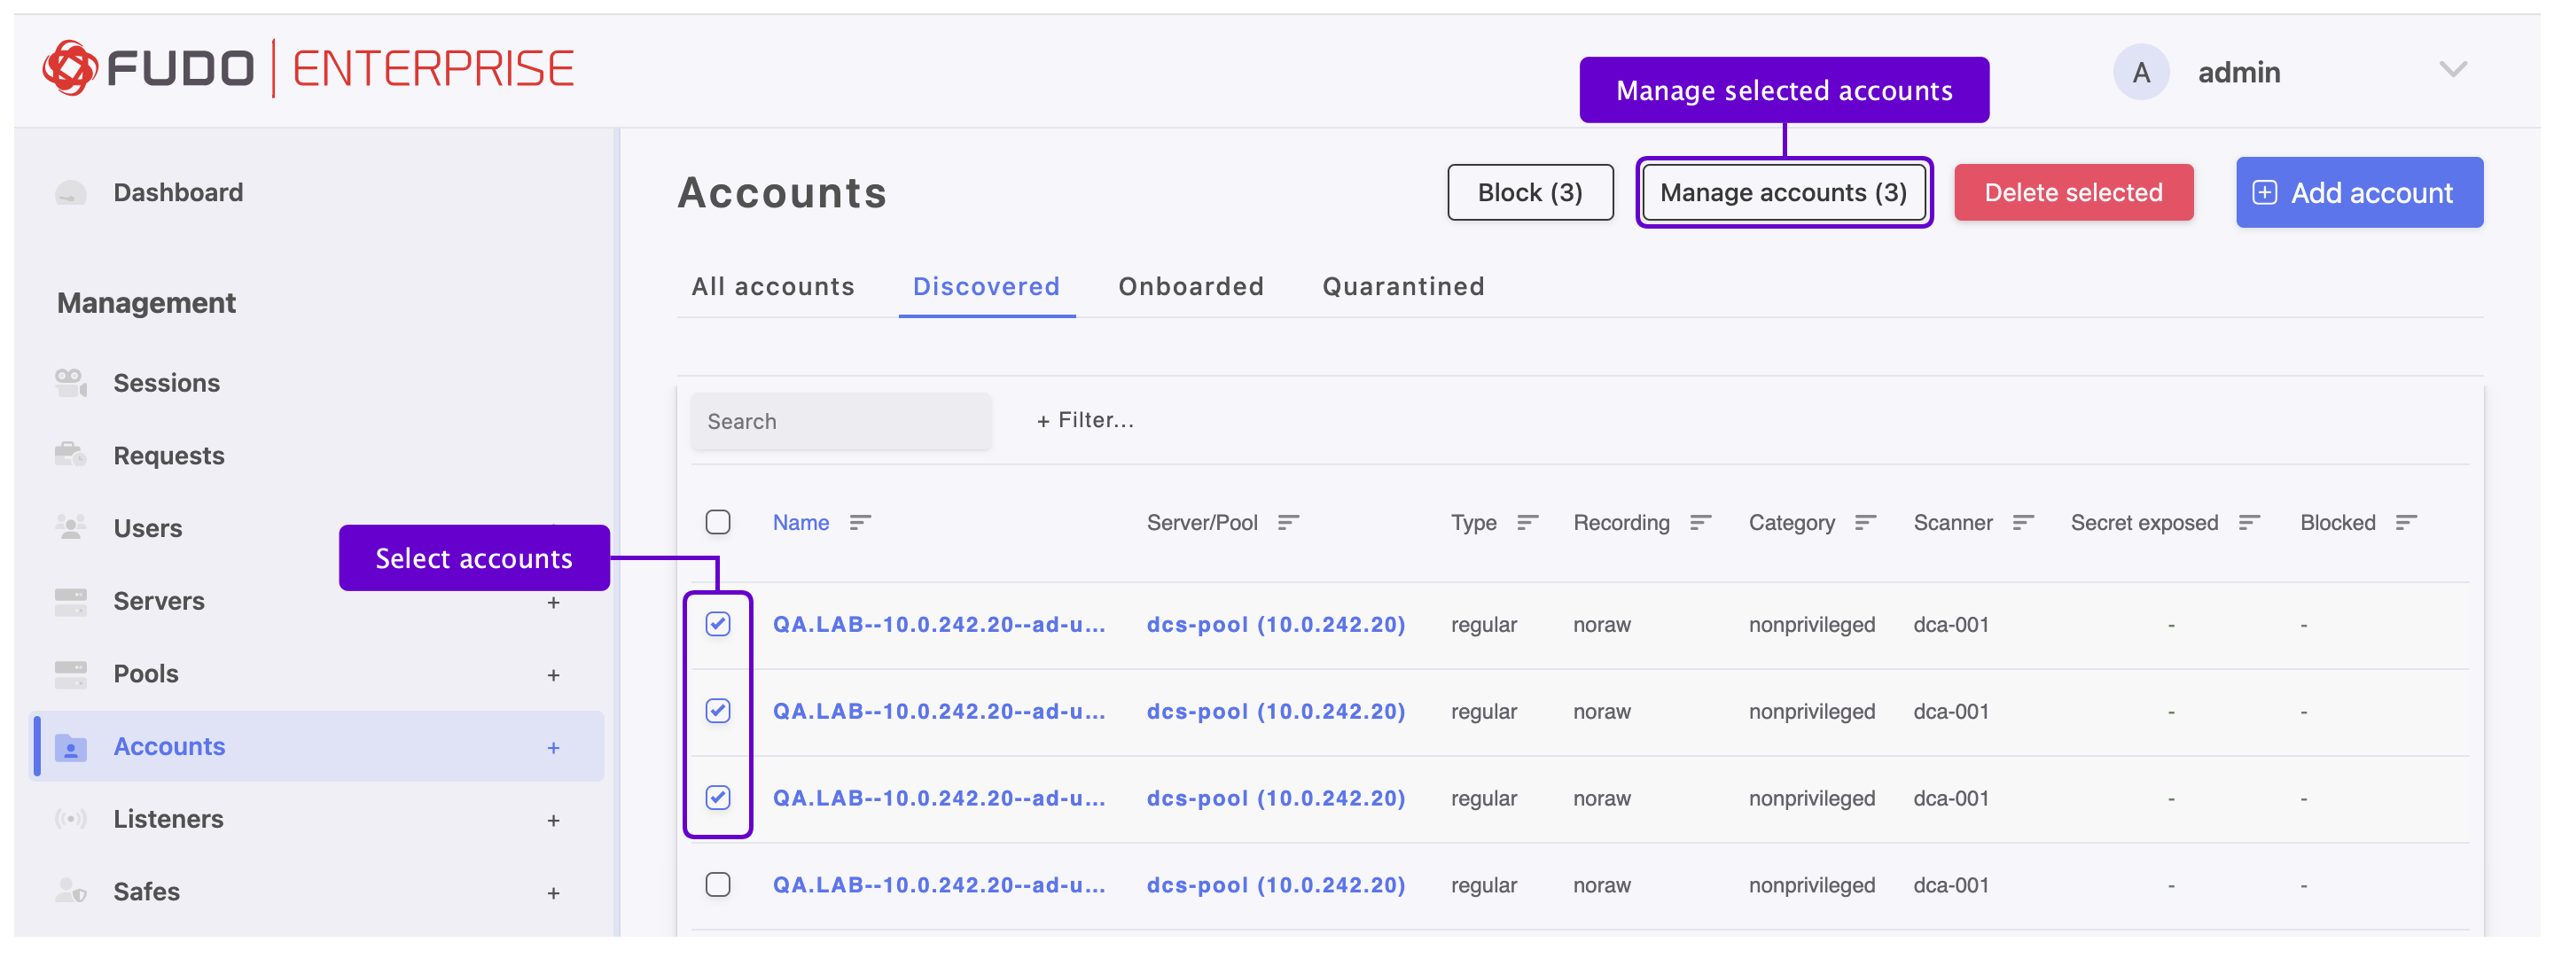Click the Listeners broadcast icon
The height and width of the screenshot is (958, 2554).
pyautogui.click(x=70, y=818)
